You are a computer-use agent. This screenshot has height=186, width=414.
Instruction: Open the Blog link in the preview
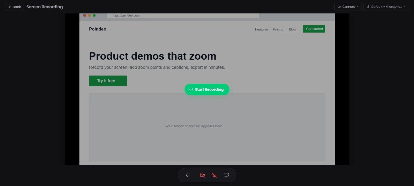(292, 29)
